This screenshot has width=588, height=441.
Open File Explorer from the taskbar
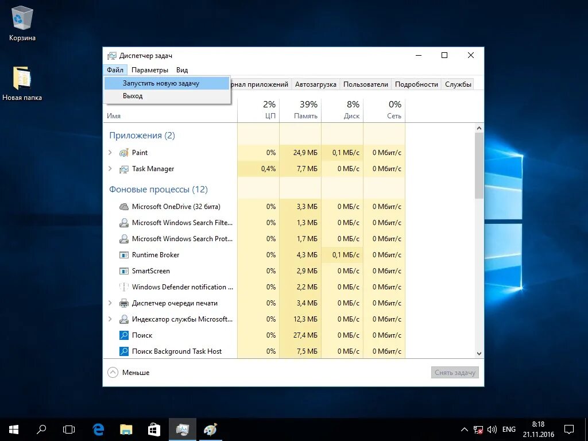tap(126, 430)
